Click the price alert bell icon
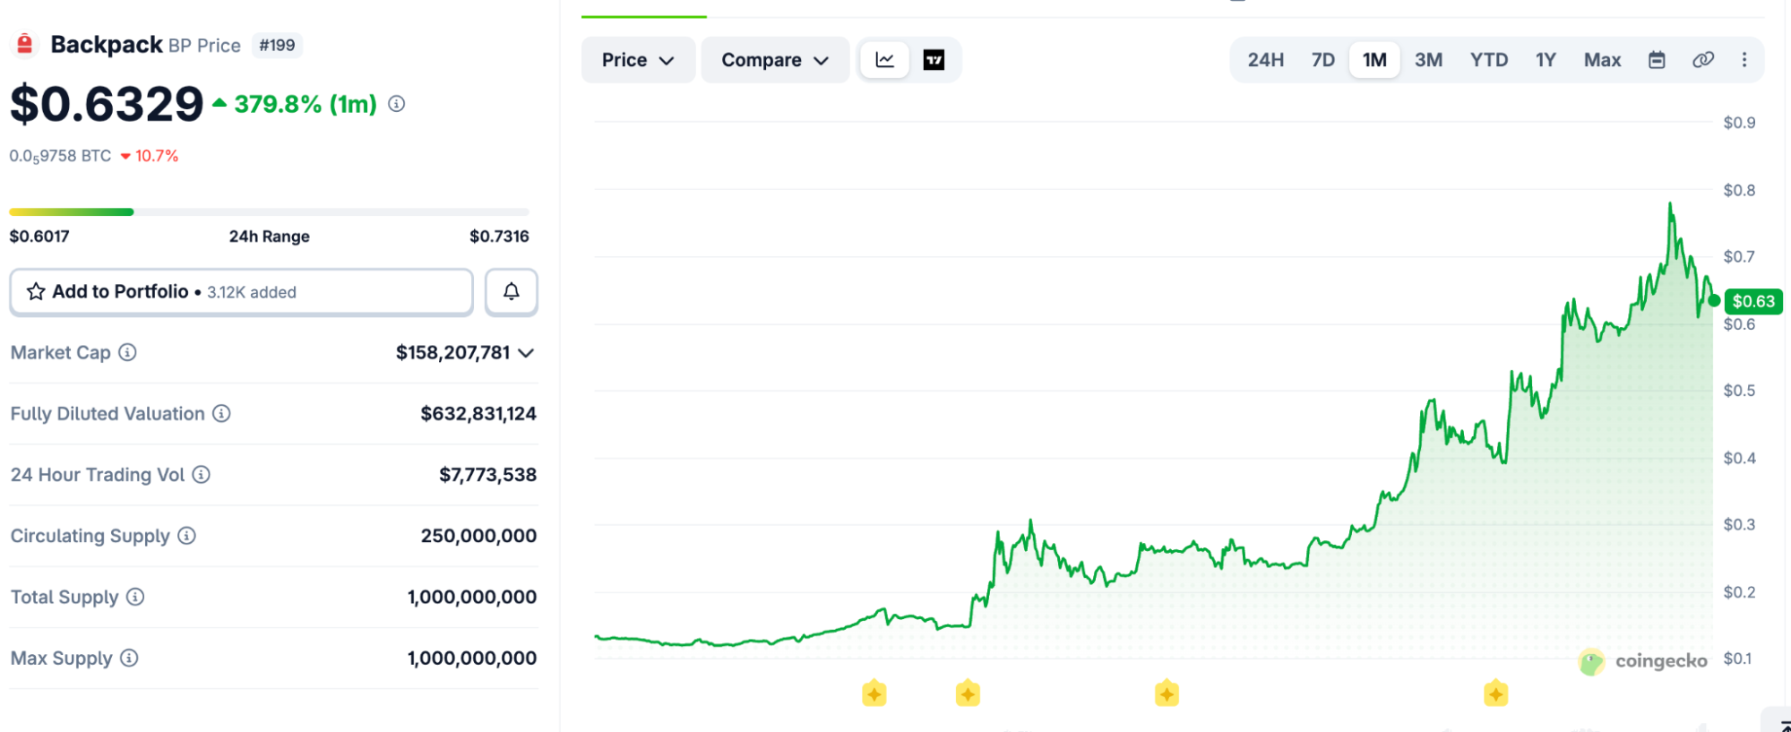1791x732 pixels. (x=511, y=292)
